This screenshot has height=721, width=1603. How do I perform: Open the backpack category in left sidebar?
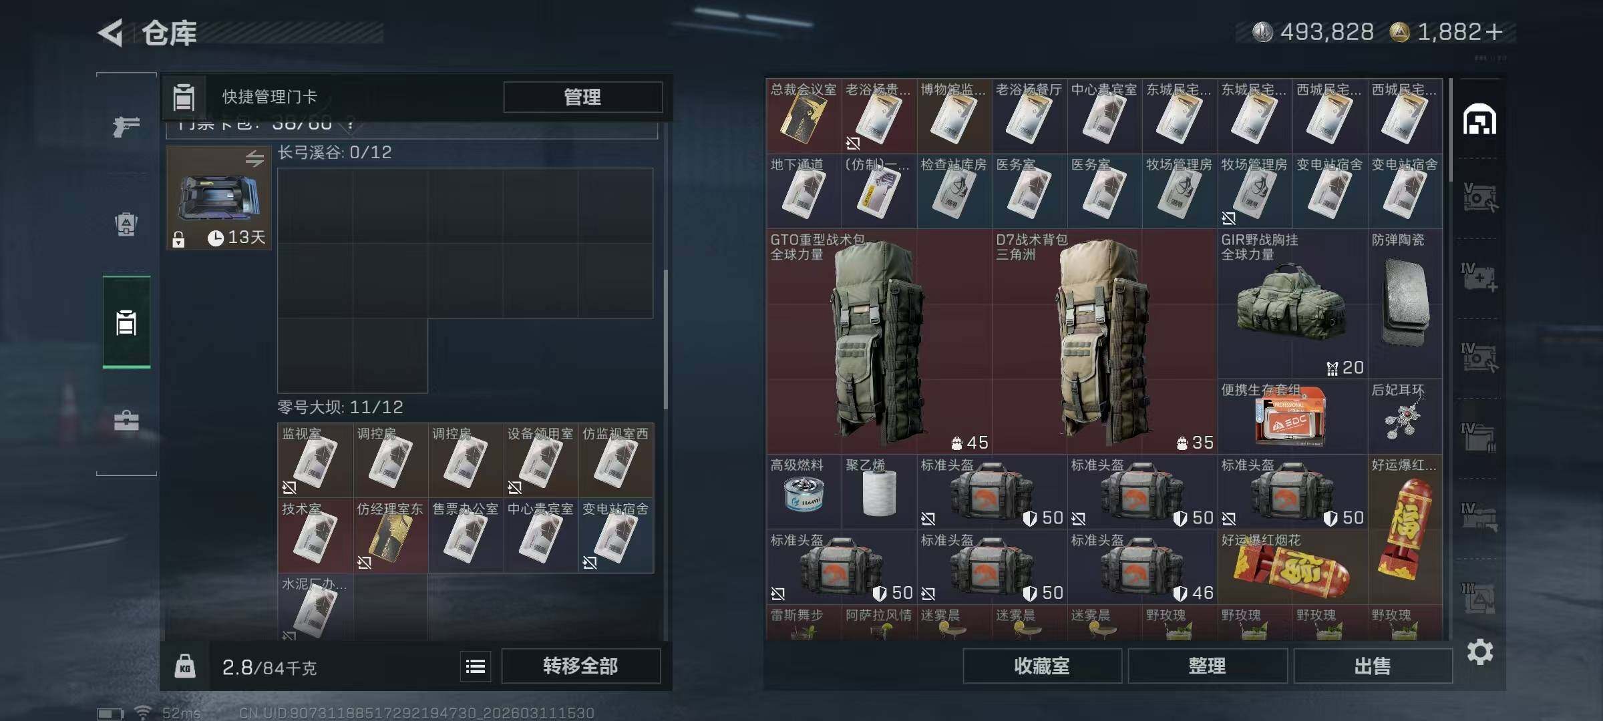point(126,224)
